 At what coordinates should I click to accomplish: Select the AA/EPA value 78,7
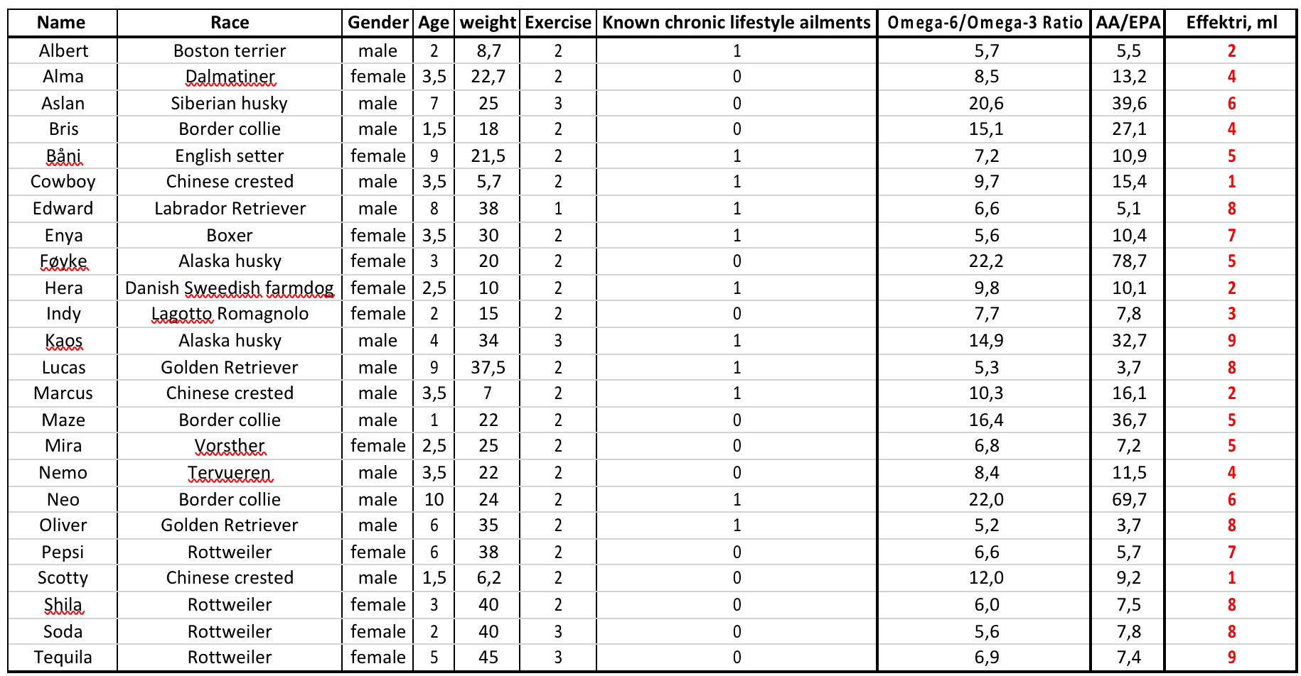click(1129, 261)
